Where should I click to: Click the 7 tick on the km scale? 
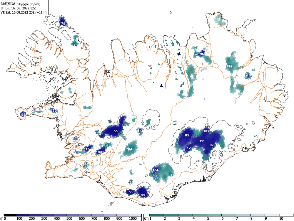(237, 219)
